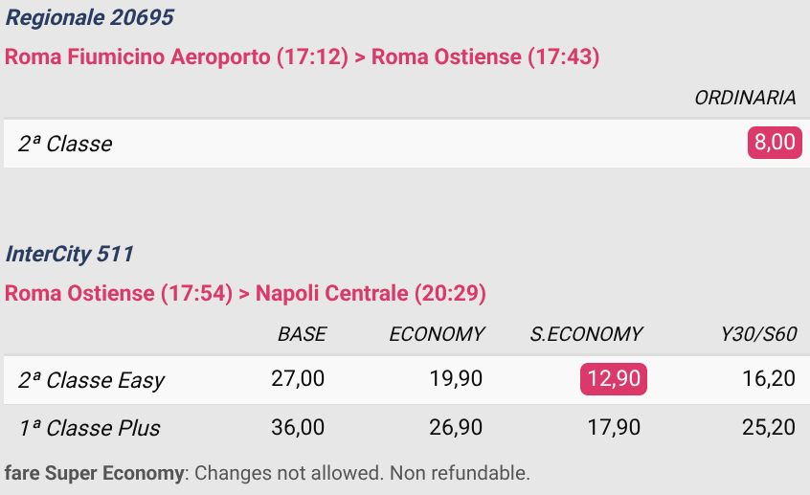Viewport: 810px width, 495px height.
Task: Select 25,20 Y30/S60 1ª Classe Plus fare
Action: point(769,427)
